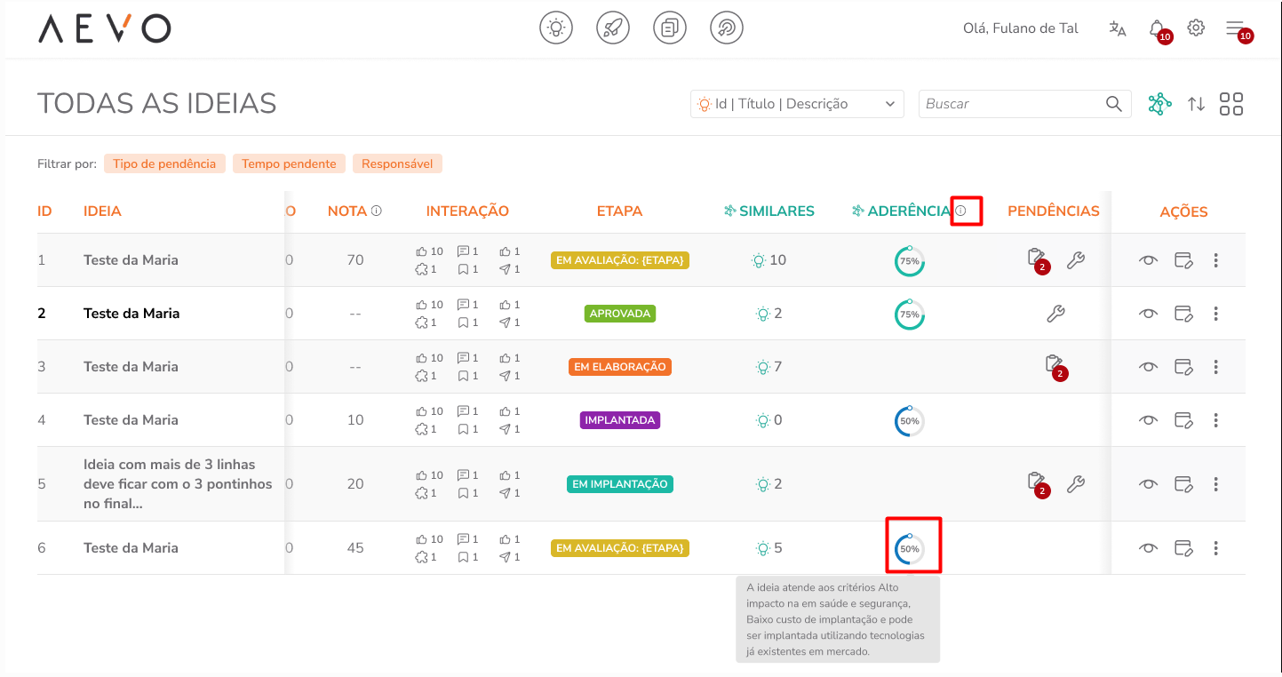Screen dimensions: 1282x677
Task: View idea 6 with eye icon
Action: coord(1148,548)
